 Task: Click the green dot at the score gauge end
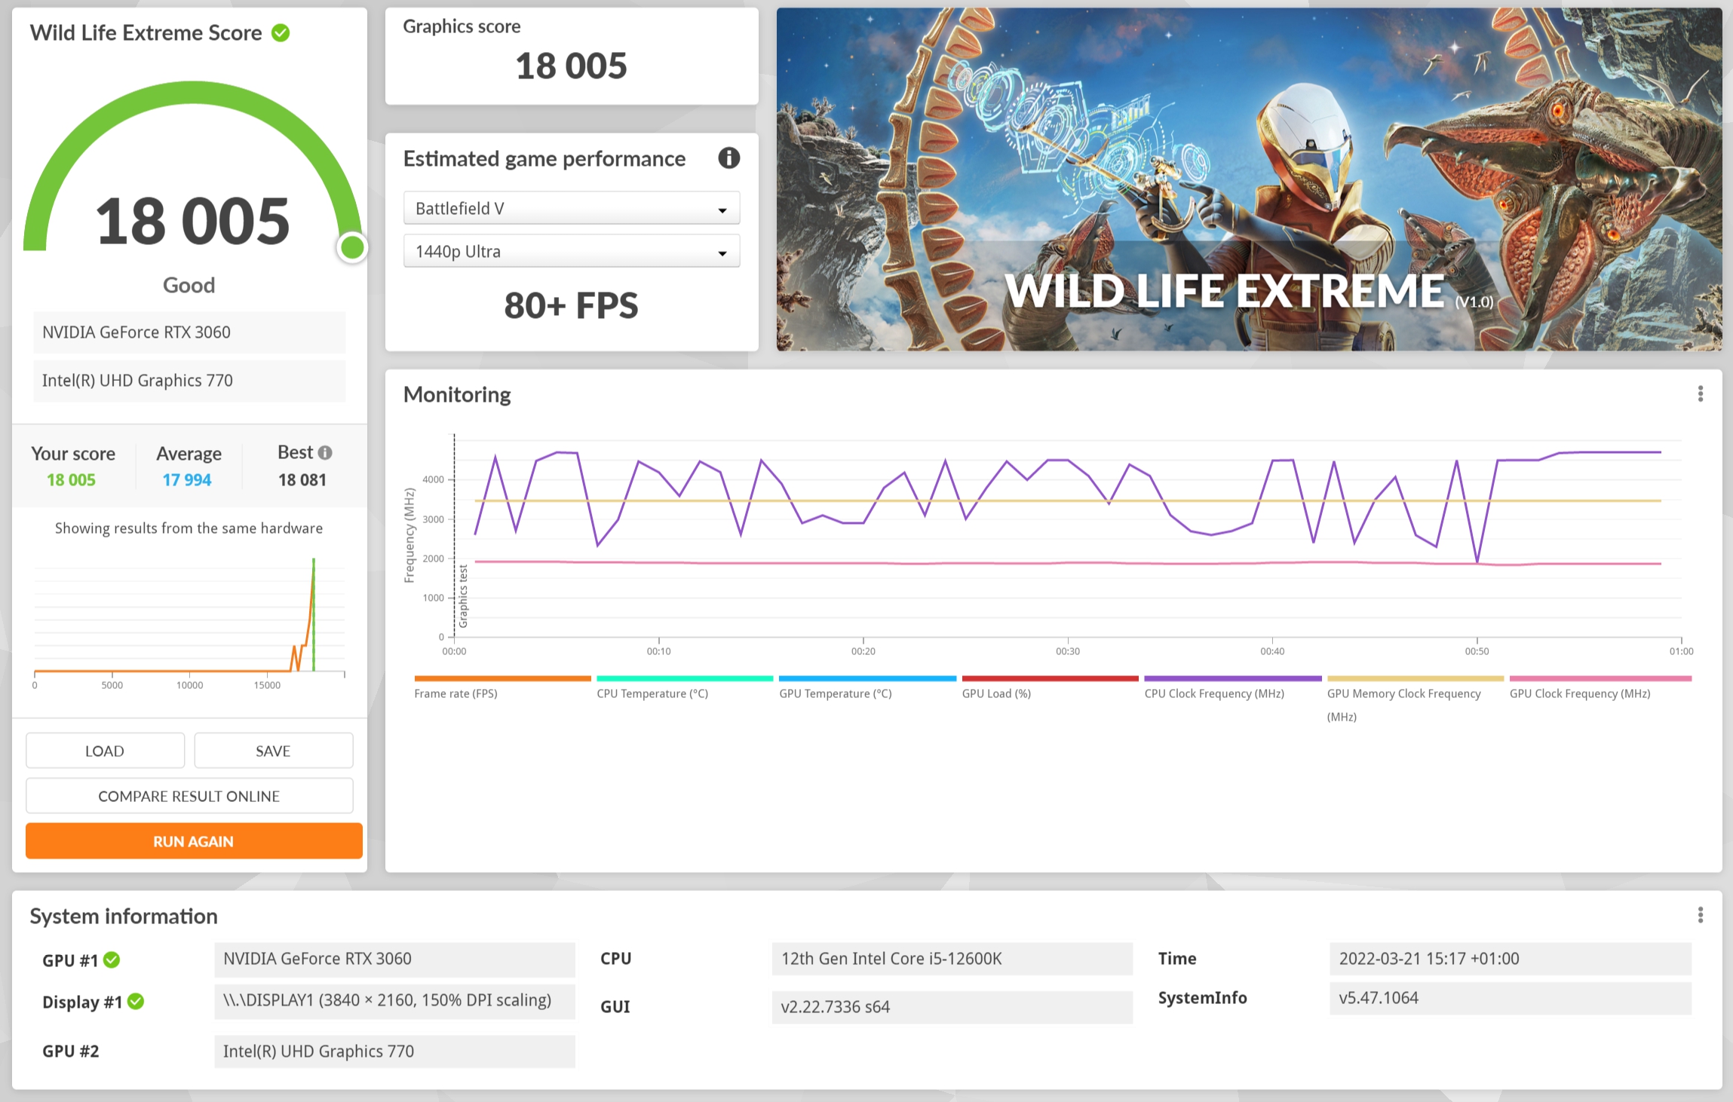(x=352, y=247)
